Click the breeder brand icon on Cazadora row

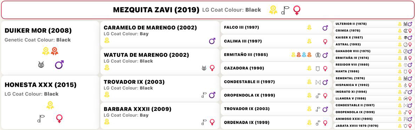click(318, 69)
